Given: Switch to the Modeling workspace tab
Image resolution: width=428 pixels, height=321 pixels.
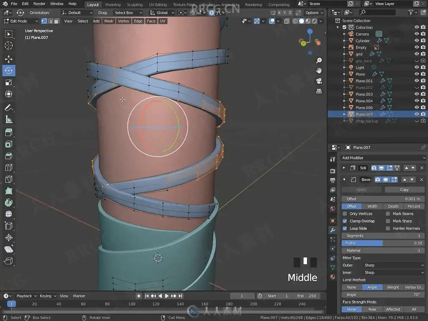Looking at the screenshot, I should tap(113, 4).
